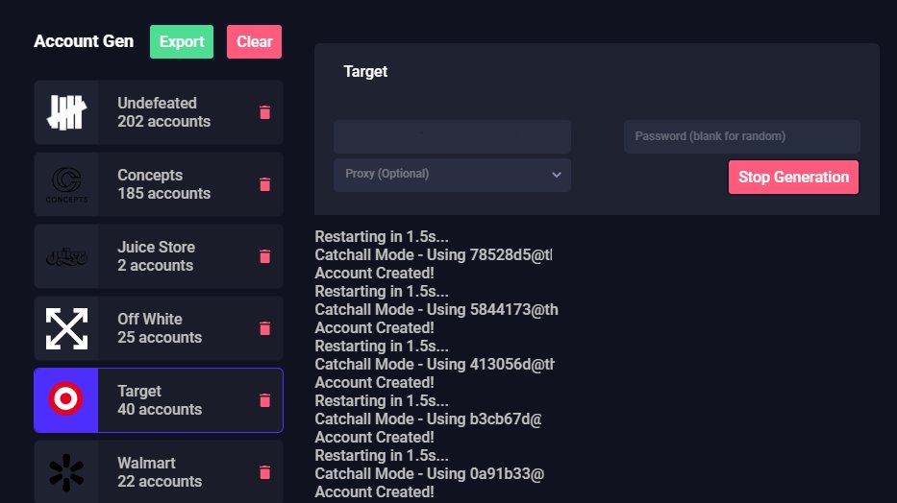Stop the account generation
Screen dimensions: 897x503
[793, 177]
